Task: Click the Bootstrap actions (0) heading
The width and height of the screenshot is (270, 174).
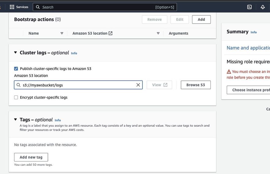Action: click(37, 19)
